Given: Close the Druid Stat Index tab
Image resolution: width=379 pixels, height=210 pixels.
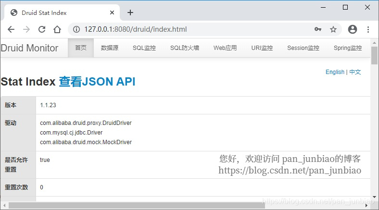Looking at the screenshot, I should point(112,12).
